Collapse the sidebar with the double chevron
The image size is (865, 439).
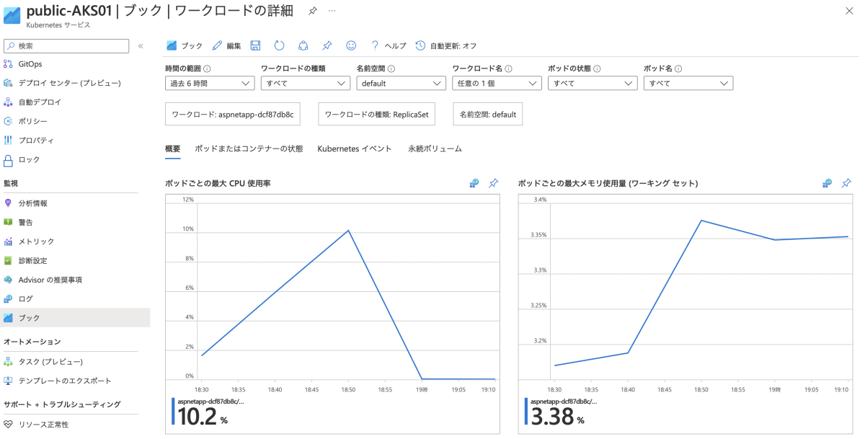coord(141,45)
